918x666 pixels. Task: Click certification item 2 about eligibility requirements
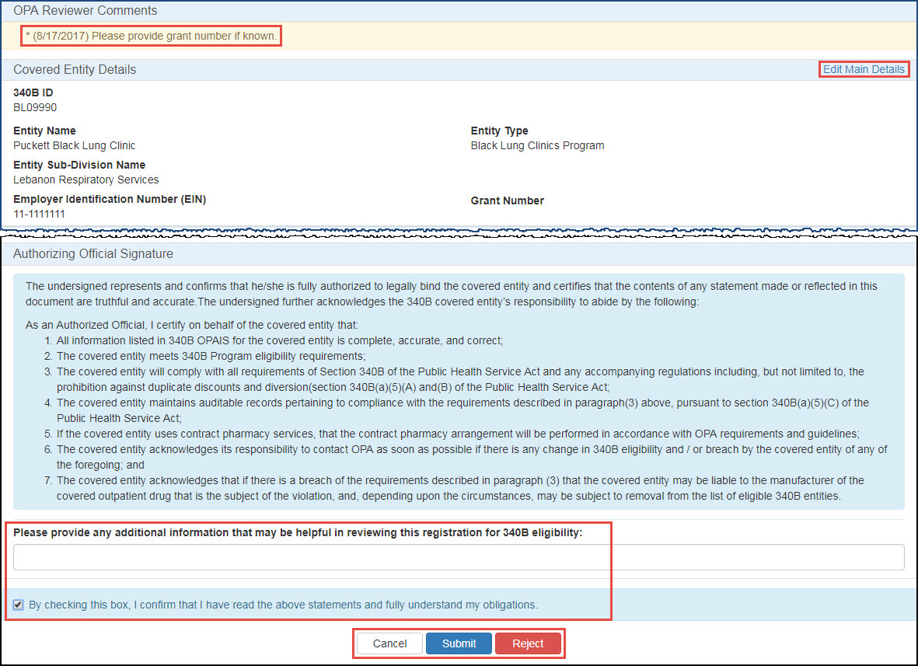(211, 356)
